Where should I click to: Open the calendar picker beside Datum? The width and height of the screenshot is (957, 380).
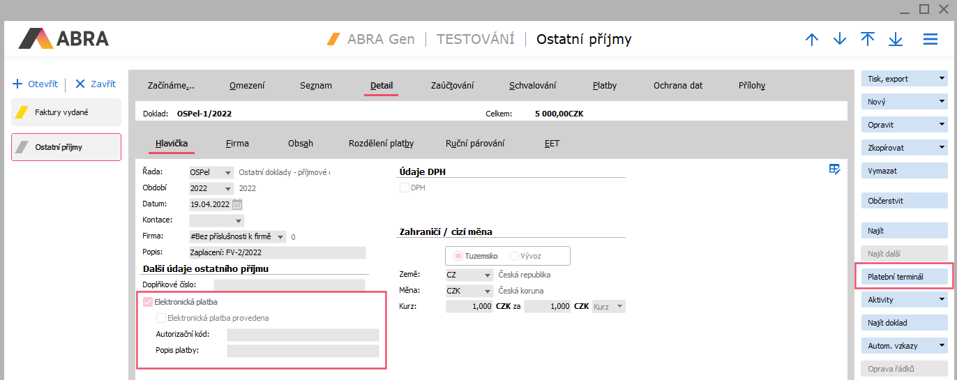[x=237, y=204]
